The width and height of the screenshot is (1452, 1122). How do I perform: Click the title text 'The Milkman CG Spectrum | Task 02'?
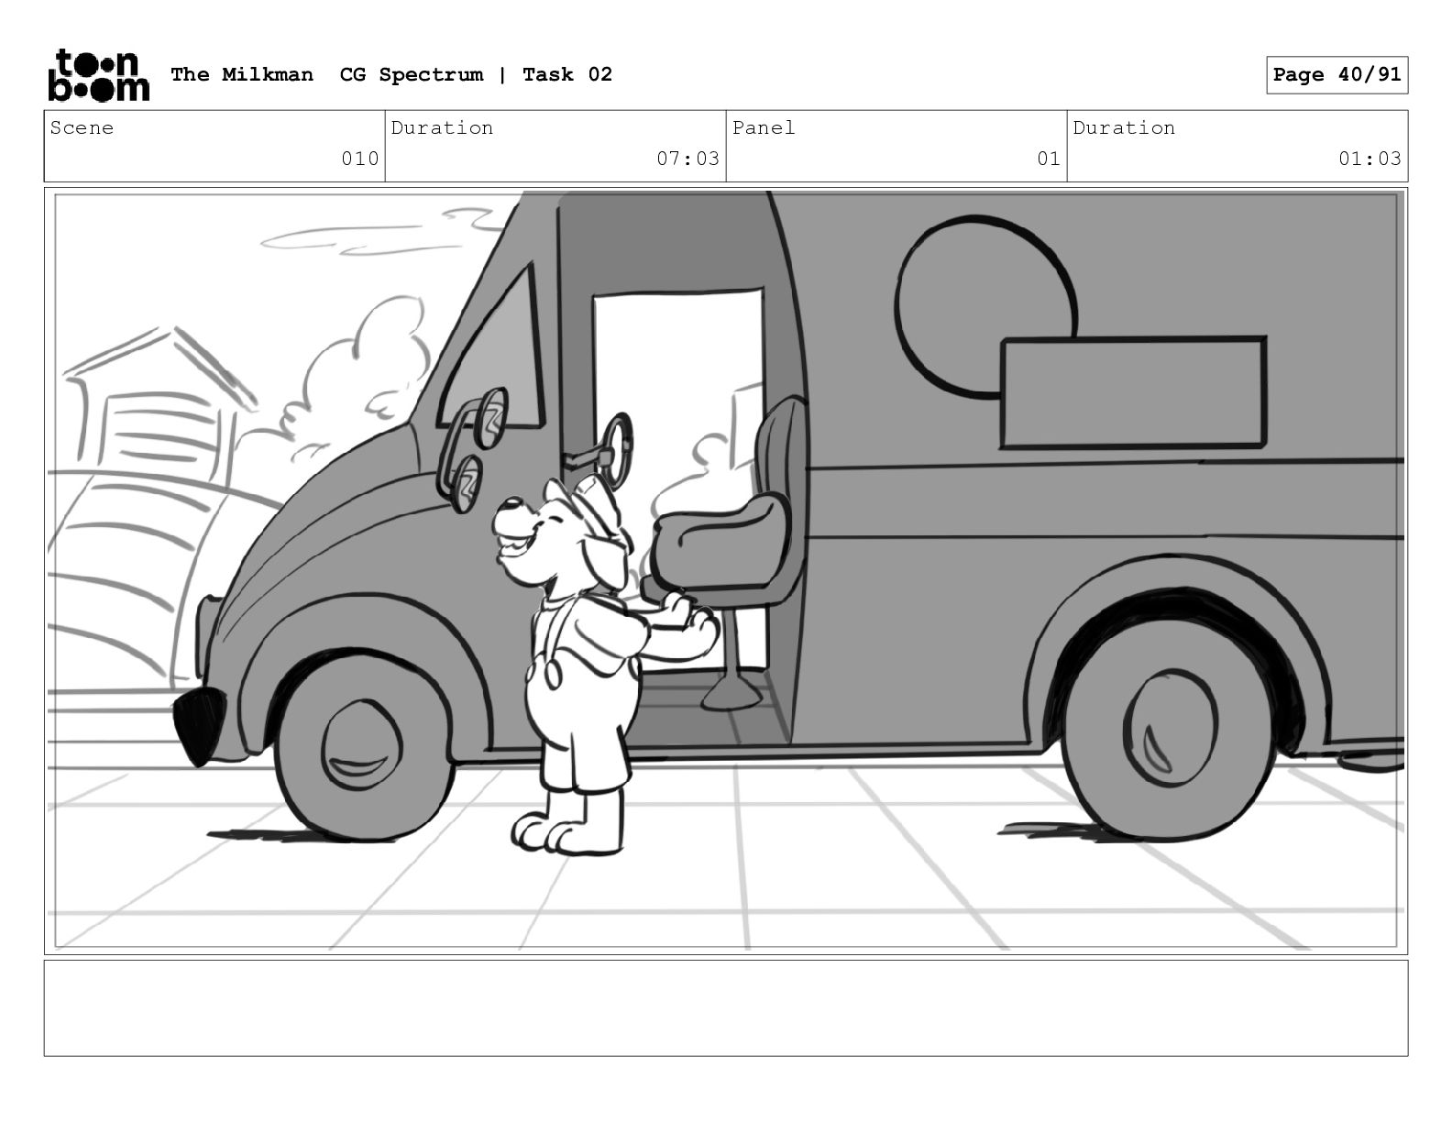(x=391, y=74)
